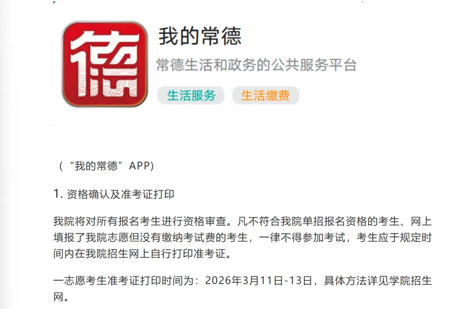Click the phrase 具体方法详见
This screenshot has width=475, height=309.
tap(356, 280)
